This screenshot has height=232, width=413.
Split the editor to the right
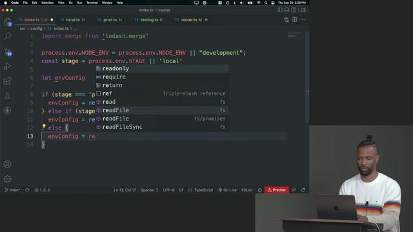294,20
